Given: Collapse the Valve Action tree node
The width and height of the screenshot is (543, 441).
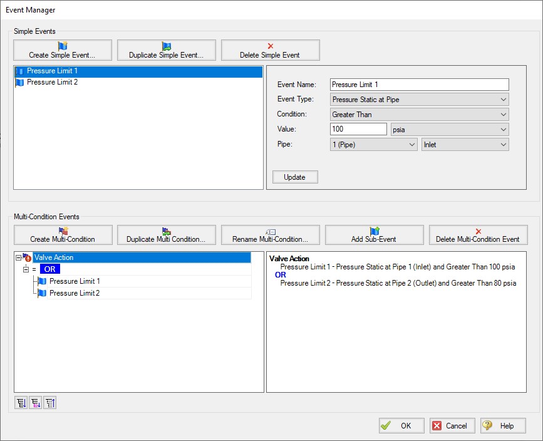Looking at the screenshot, I should (x=18, y=257).
